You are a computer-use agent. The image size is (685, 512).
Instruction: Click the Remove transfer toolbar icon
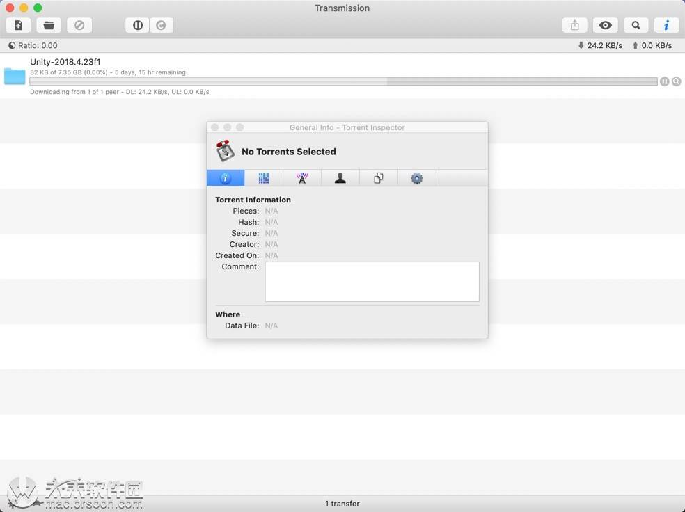(x=79, y=25)
